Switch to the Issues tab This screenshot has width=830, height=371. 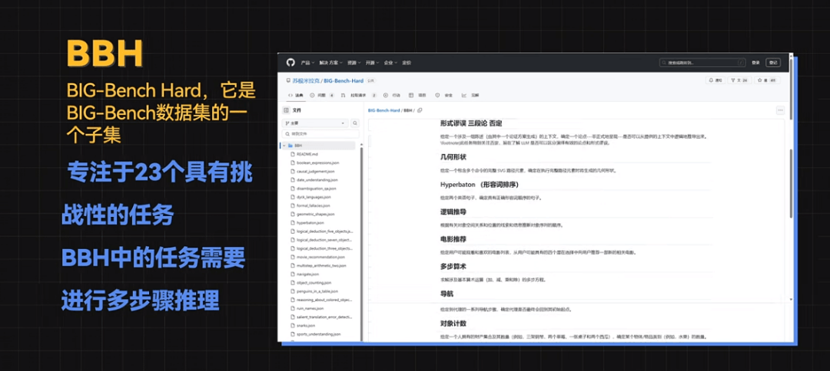tap(322, 96)
